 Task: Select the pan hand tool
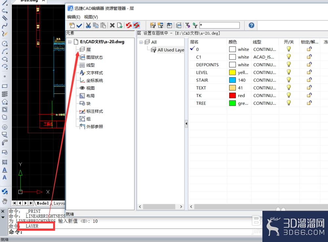(x=4, y=201)
